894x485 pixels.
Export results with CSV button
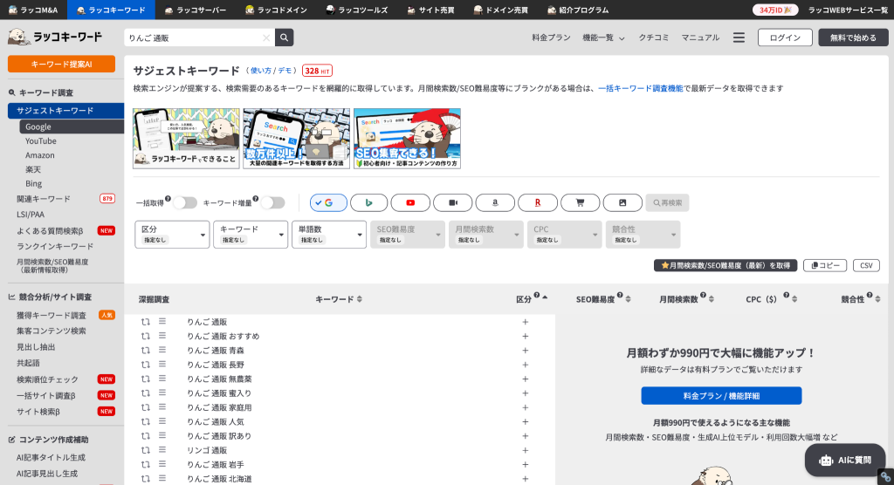pos(866,265)
